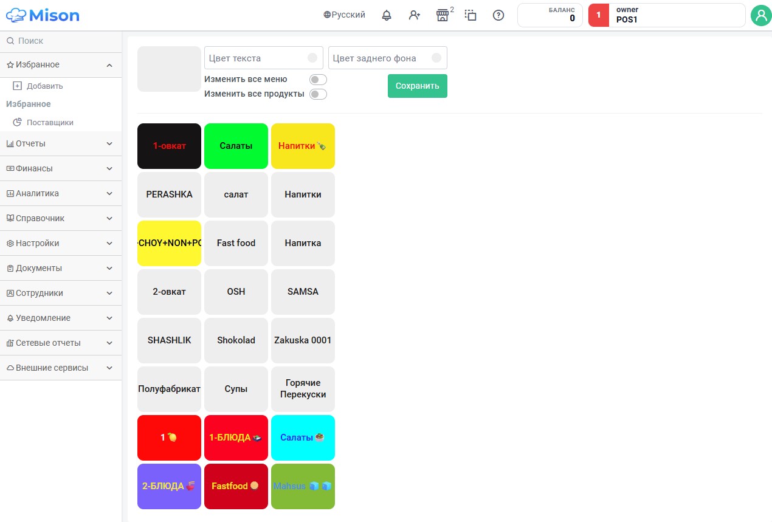The image size is (772, 522).
Task: Select the yellow Напитки tile with bottle
Action: [x=303, y=146]
